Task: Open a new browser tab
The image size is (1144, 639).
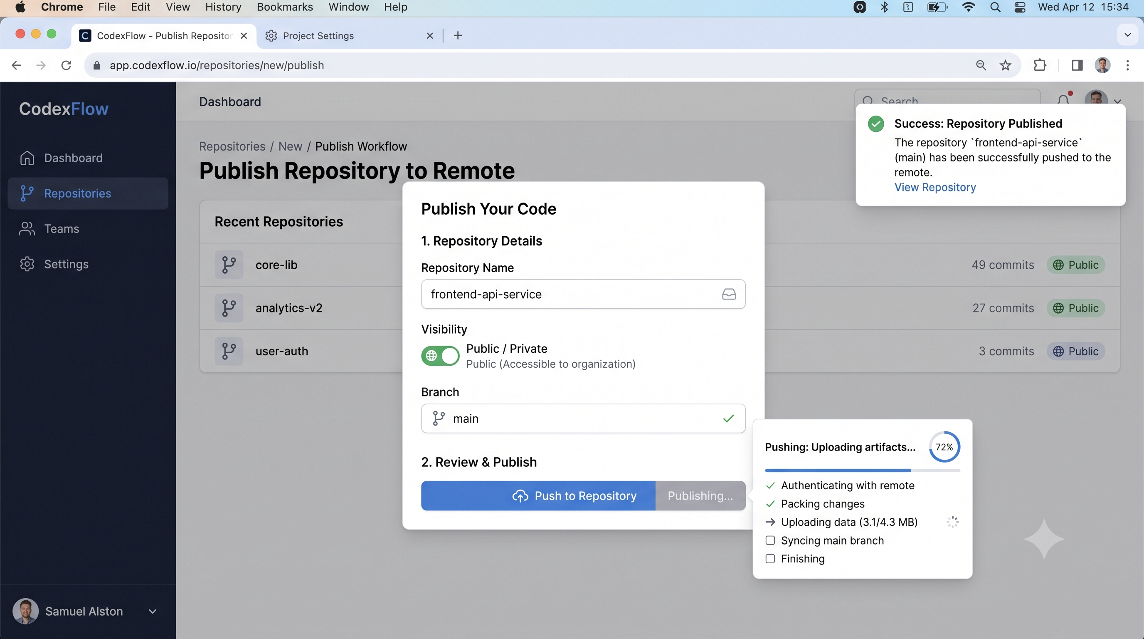Action: click(x=458, y=35)
